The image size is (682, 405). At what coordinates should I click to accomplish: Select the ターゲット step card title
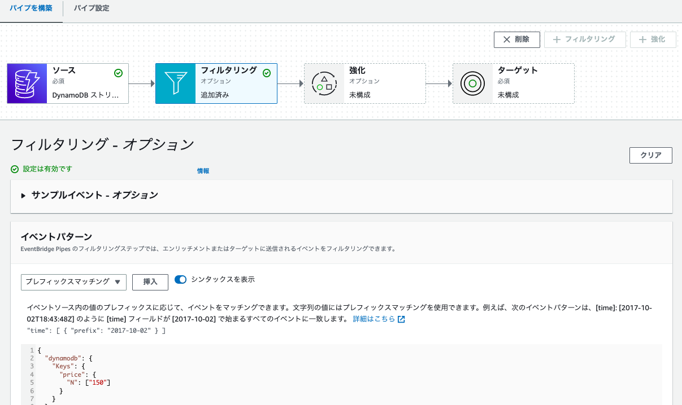pos(518,71)
